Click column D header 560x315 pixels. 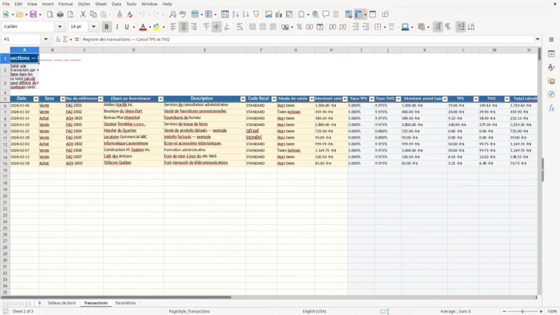point(133,50)
